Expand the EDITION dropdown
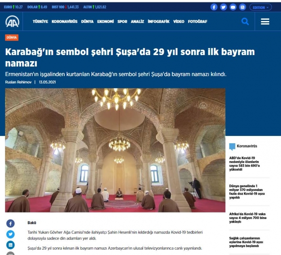 tap(260, 7)
